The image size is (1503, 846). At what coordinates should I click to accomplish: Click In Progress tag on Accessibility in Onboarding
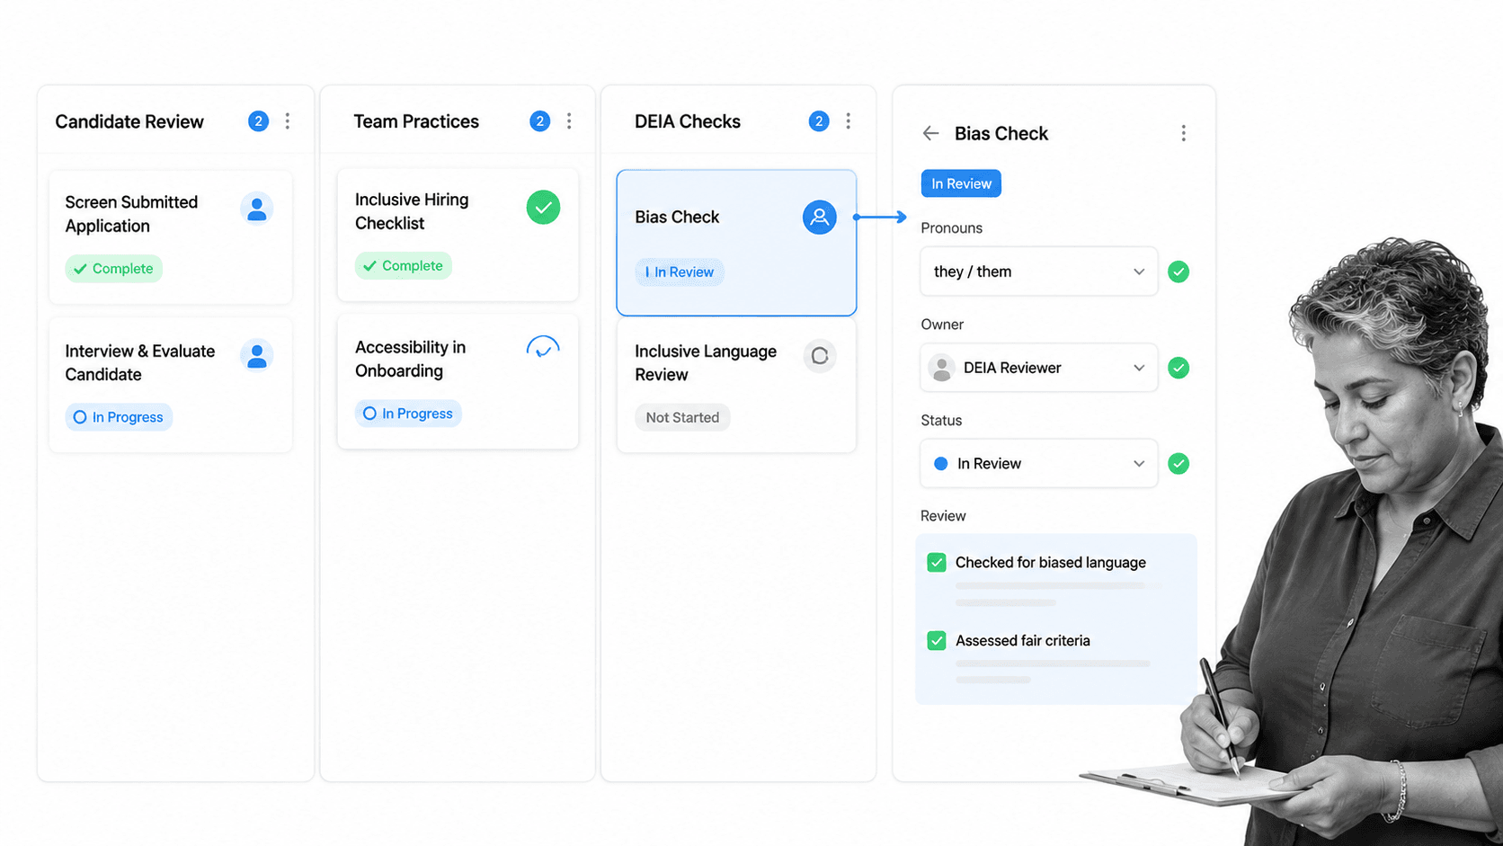point(408,414)
